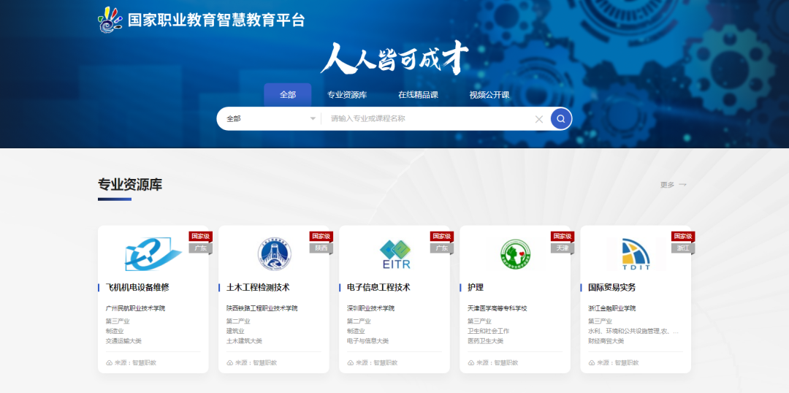Click the 国家级 badge on the 护理 card
This screenshot has width=789, height=393.
[x=562, y=236]
